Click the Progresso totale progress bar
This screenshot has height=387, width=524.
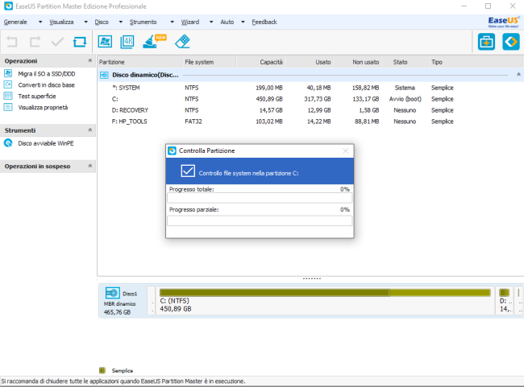coord(260,198)
